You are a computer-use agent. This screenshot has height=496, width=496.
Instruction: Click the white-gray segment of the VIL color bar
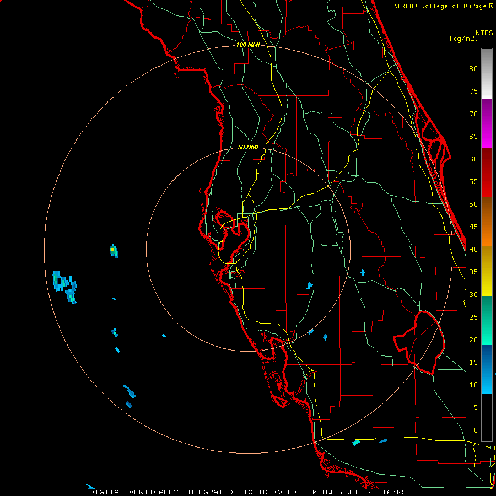pos(487,74)
